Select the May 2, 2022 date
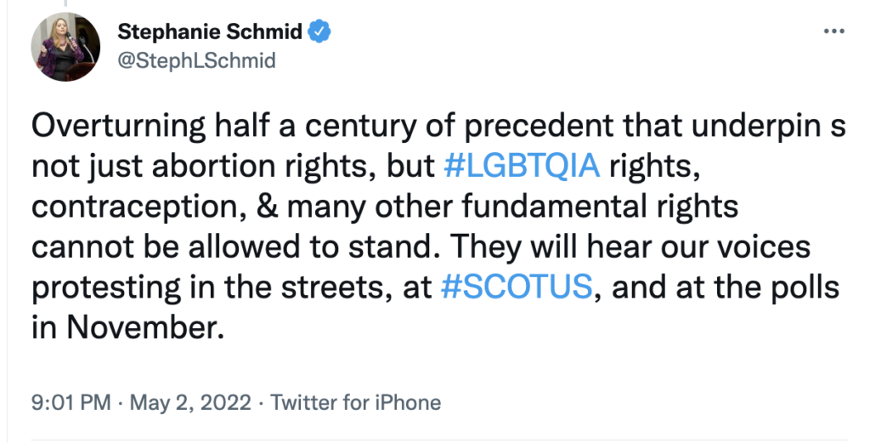Viewport: 870px width, 443px height. point(190,400)
